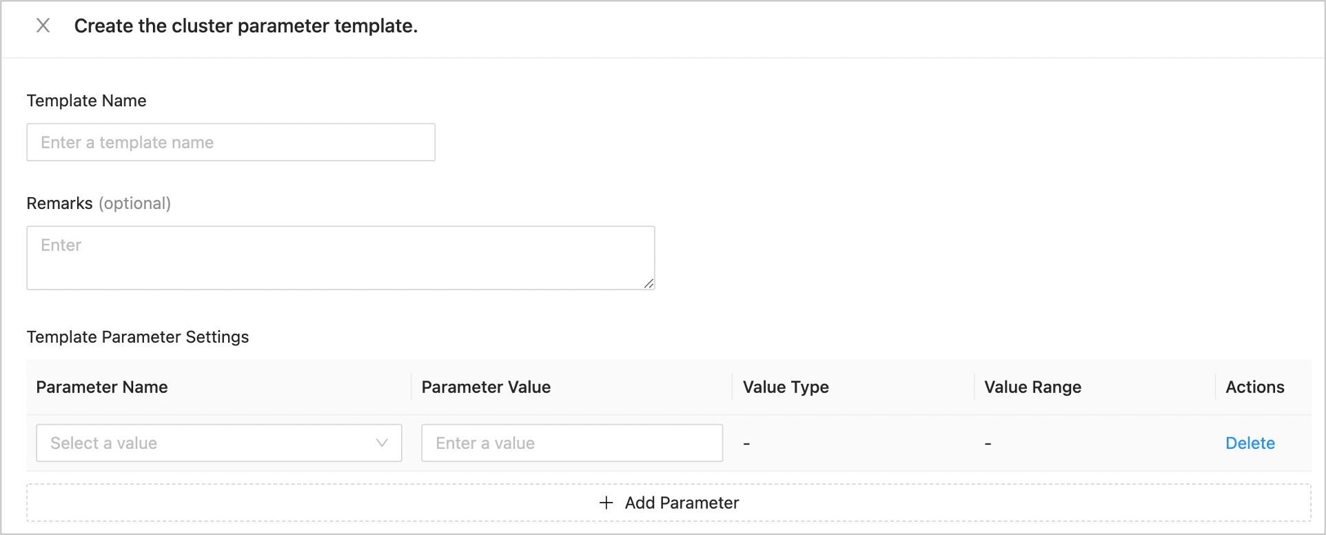This screenshot has width=1326, height=535.
Task: Click the Parameter Value column header
Action: [486, 387]
